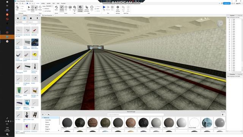Click the Color picker ribbon icon
The image size is (243, 137).
pos(92,7)
